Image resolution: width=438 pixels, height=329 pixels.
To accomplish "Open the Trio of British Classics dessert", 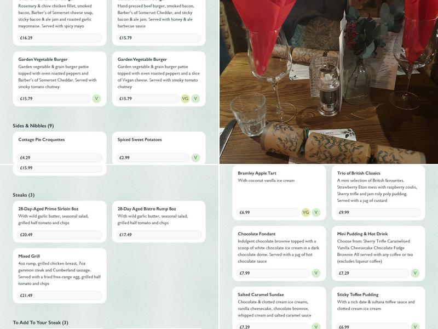I will tap(378, 193).
